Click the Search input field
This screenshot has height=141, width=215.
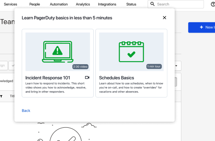(176, 4)
